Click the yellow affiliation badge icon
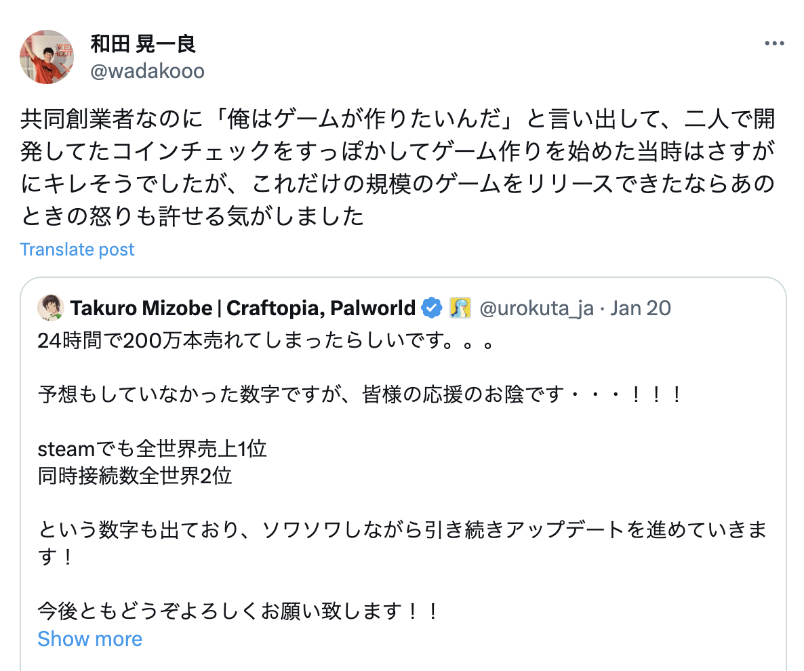804x671 pixels. click(459, 308)
